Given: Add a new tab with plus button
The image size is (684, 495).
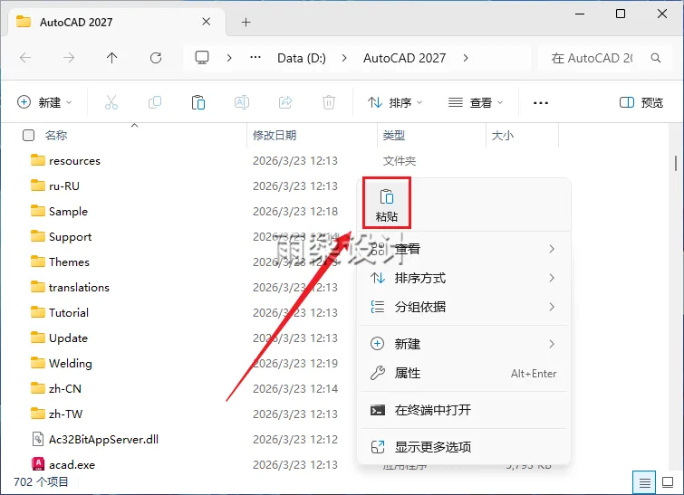Looking at the screenshot, I should (246, 23).
